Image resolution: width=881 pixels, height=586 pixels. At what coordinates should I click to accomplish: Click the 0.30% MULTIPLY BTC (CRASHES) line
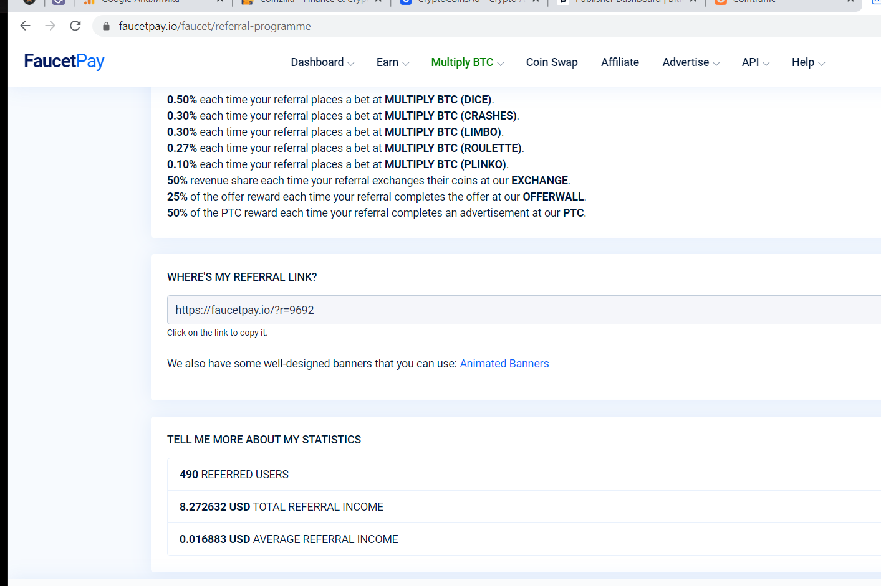343,116
